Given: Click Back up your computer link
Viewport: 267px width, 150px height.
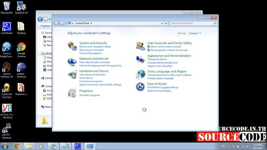Looking at the screenshot, I should pos(91,50).
